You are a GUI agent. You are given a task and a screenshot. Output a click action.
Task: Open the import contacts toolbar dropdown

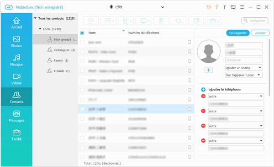click(x=108, y=21)
